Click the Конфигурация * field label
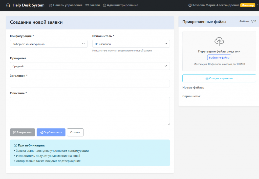This screenshot has width=259, height=179. point(22,36)
